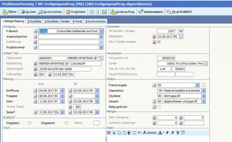Image resolution: width=232 pixels, height=142 pixels.
Task: Click the PLANOUT Status field
Action: click(96, 123)
